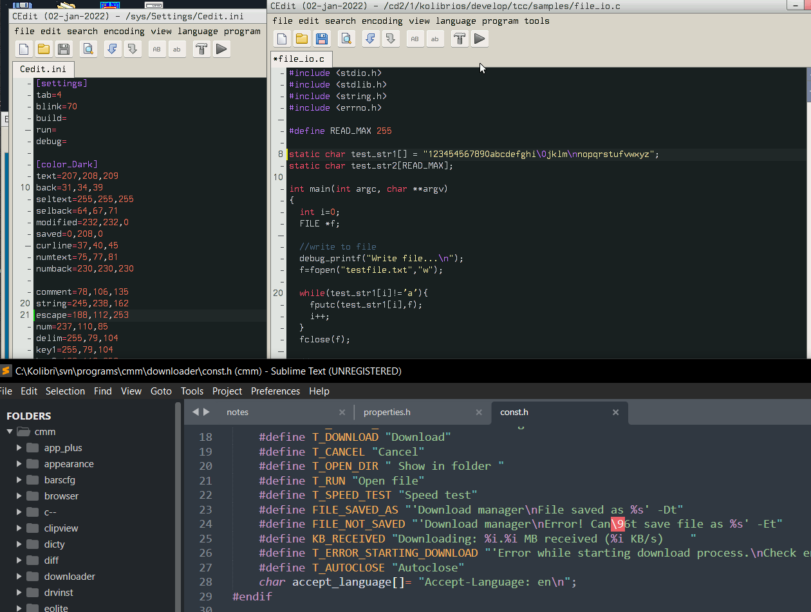Image resolution: width=811 pixels, height=612 pixels.
Task: Collapse the cmm folder in Sublime sidebar
Action: [10, 432]
